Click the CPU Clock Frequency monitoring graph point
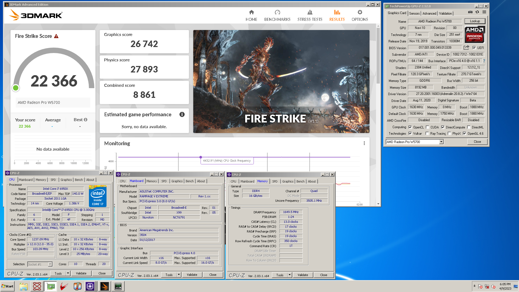Viewport: 519px width, 292px height. [x=201, y=157]
